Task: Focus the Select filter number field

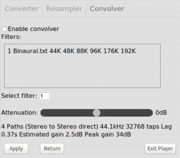Action: (x=44, y=96)
